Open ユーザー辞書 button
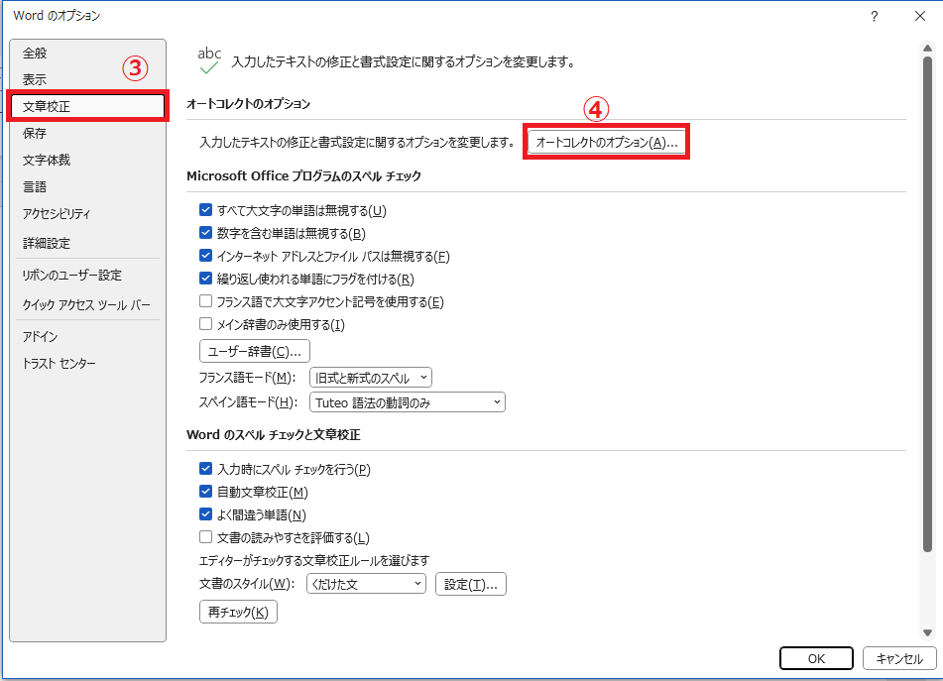 (255, 351)
